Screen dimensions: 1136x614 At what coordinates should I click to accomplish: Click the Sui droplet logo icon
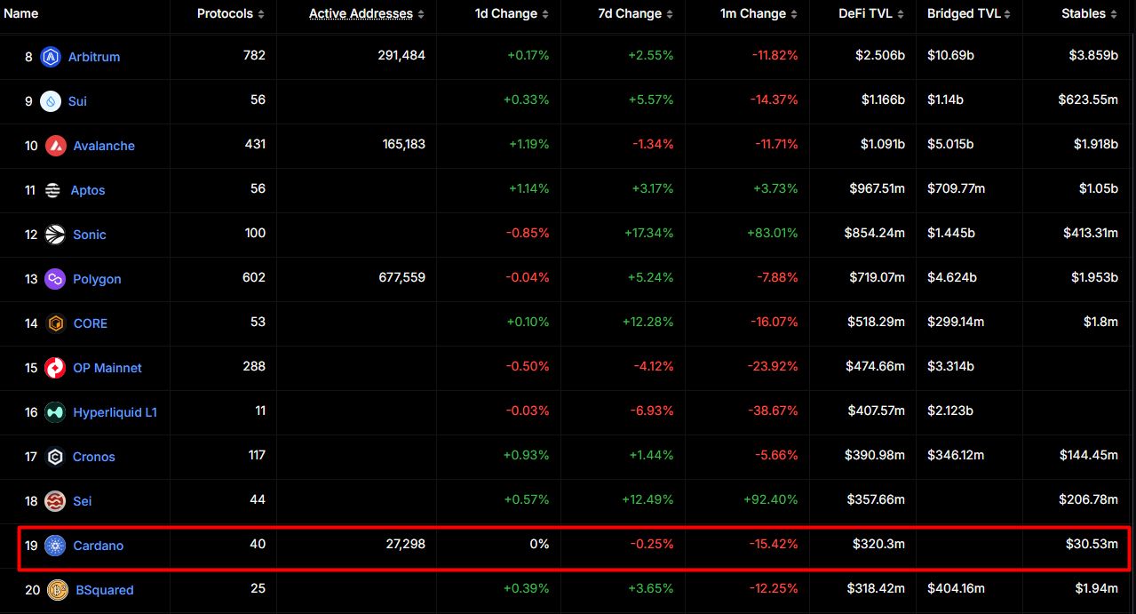point(51,101)
